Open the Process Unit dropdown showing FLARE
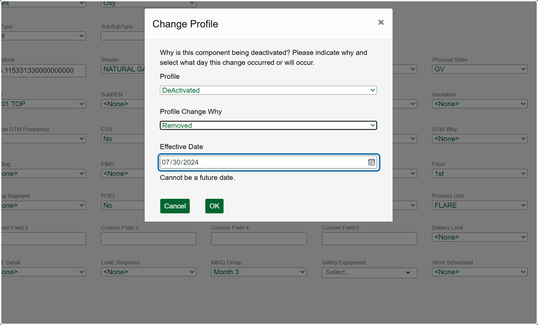Viewport: 538px width, 325px height. point(480,205)
